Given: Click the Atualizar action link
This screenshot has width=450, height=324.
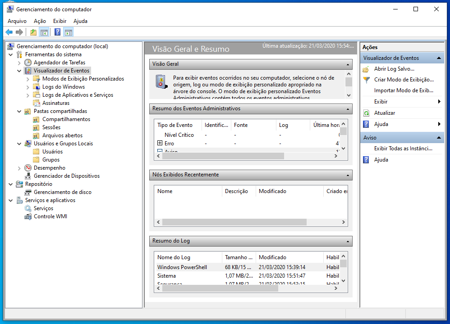Looking at the screenshot, I should [x=385, y=113].
